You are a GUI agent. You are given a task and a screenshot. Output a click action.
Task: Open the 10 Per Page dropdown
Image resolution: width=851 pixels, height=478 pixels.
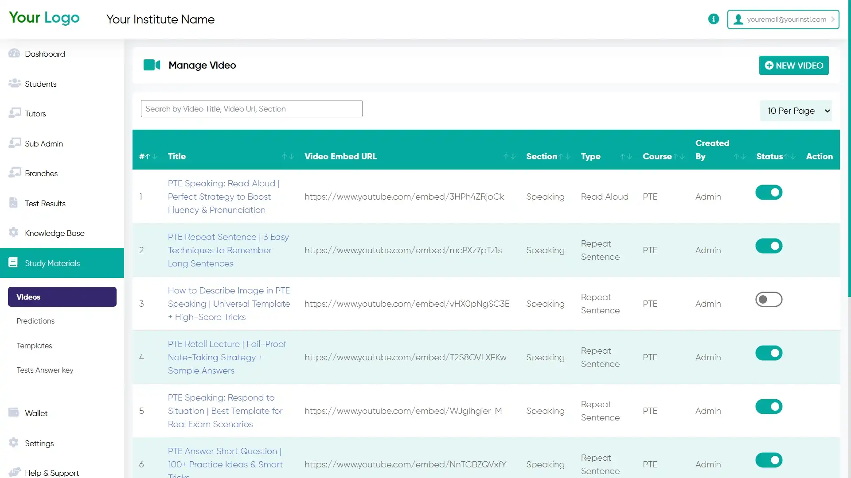tap(796, 111)
